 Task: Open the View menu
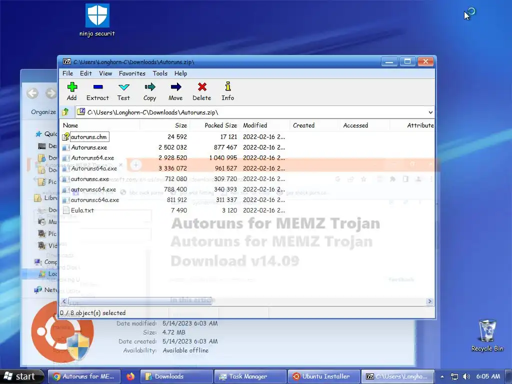click(x=105, y=73)
